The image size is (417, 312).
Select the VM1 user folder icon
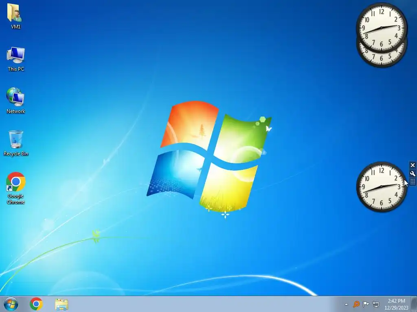(x=15, y=16)
